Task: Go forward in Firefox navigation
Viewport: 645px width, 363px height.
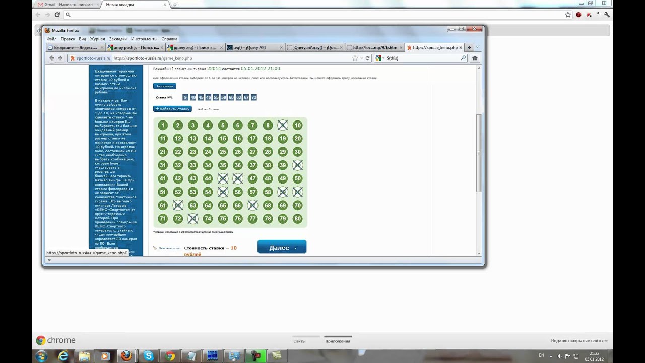Action: (x=60, y=58)
